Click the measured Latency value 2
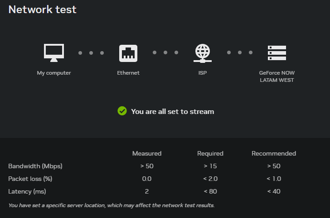The image size is (330, 218). 147,191
